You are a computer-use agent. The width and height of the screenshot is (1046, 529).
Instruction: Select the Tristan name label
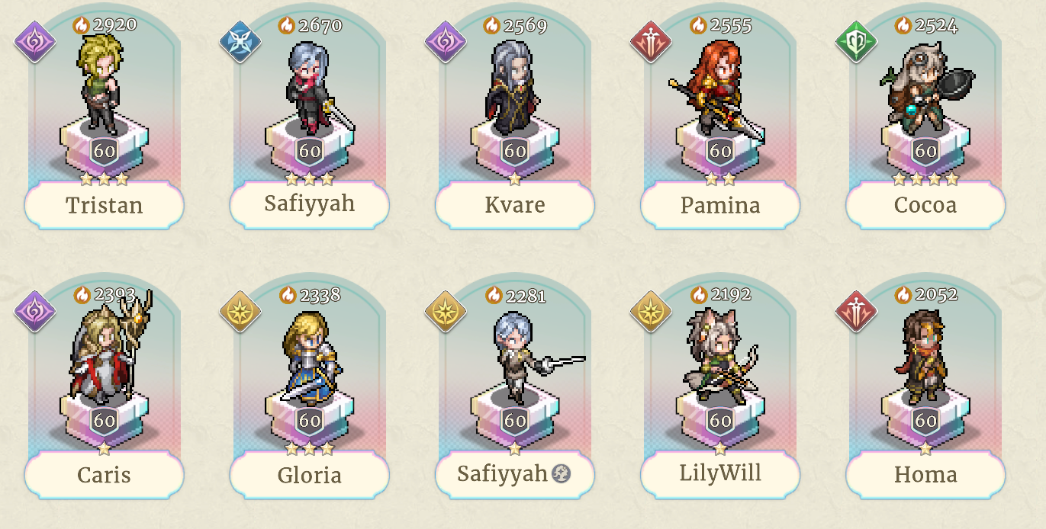coord(105,205)
